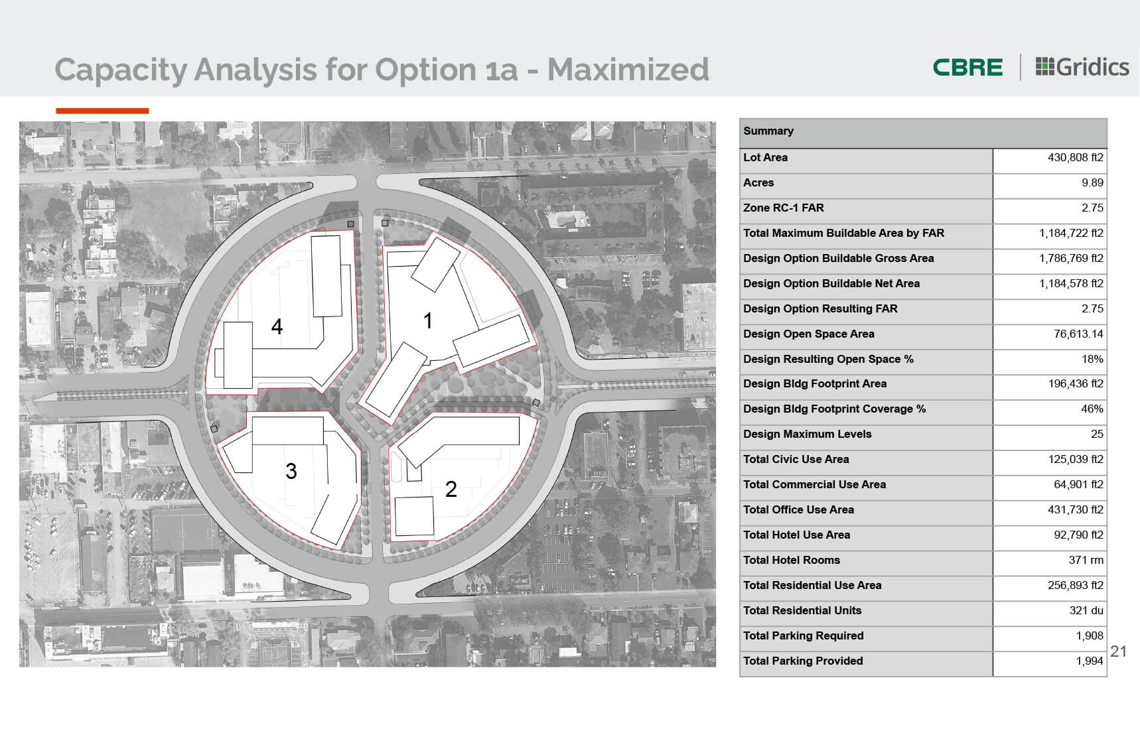1140x731 pixels.
Task: Click the Zone RC-1 FAR value 2.75
Action: [1092, 208]
